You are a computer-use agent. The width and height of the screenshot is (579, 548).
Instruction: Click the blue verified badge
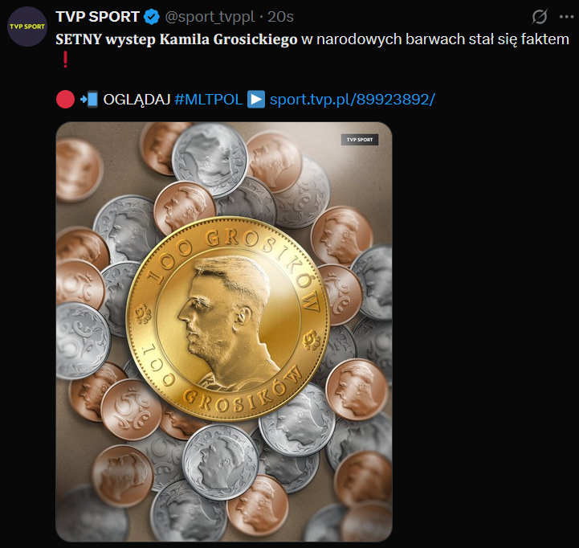click(x=151, y=17)
